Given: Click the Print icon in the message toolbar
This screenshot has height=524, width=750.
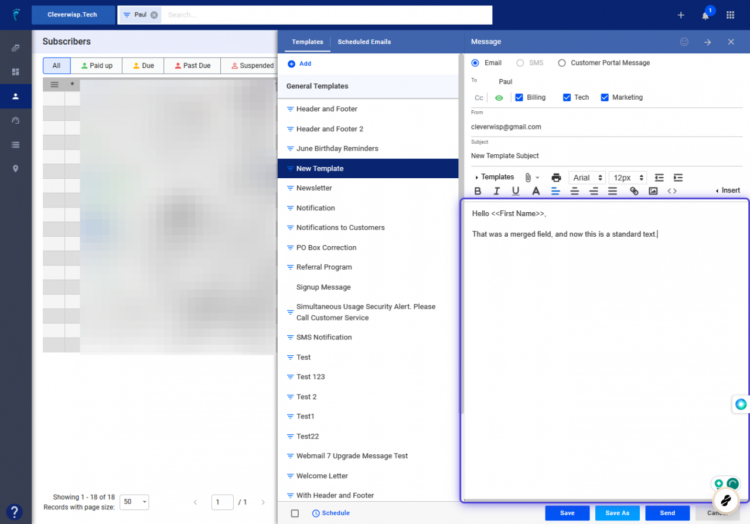Looking at the screenshot, I should (x=556, y=177).
